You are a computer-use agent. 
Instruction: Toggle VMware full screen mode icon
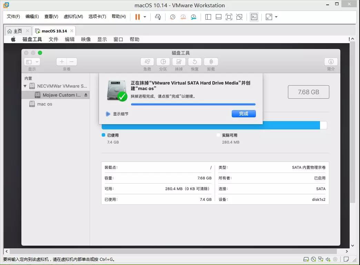(x=229, y=17)
